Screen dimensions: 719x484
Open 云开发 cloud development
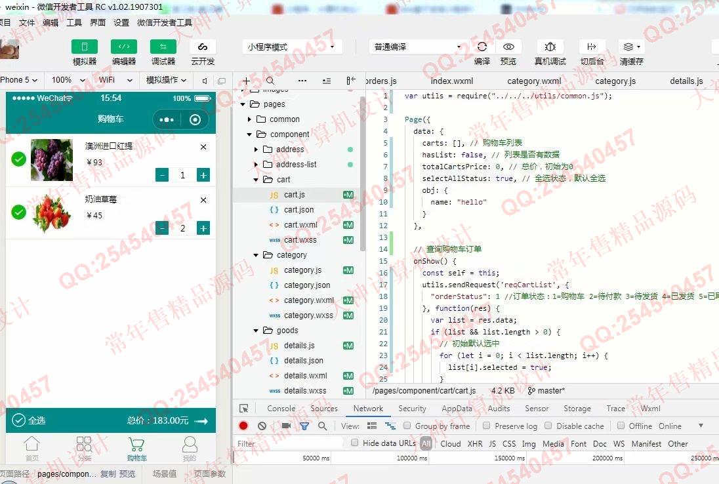pyautogui.click(x=202, y=47)
